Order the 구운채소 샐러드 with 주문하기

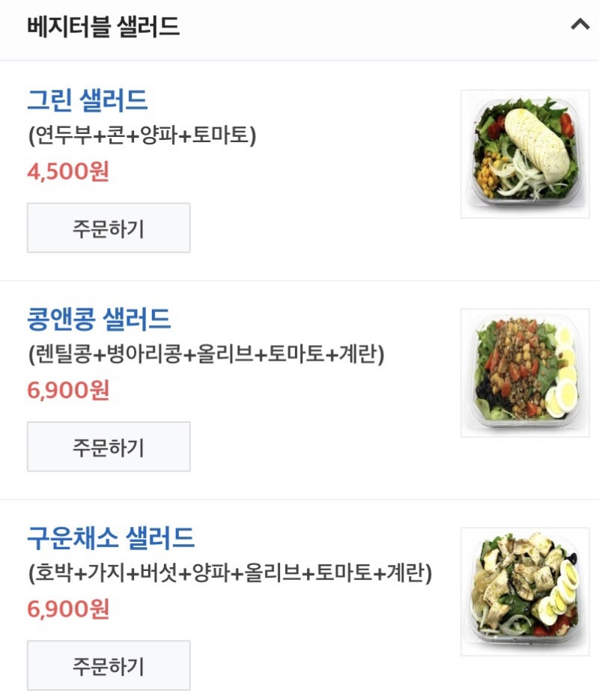point(109,665)
